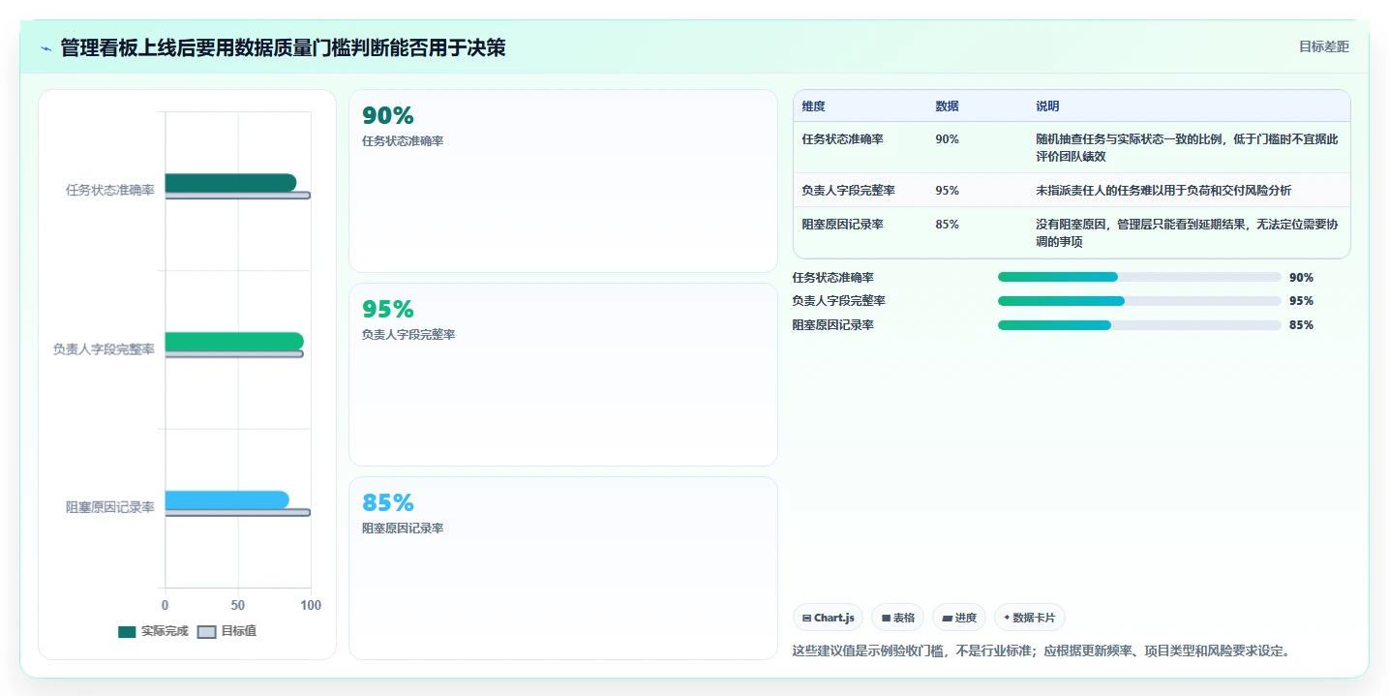Toggle the 目标值 legend item in the chart
The image size is (1389, 696).
pos(226,631)
